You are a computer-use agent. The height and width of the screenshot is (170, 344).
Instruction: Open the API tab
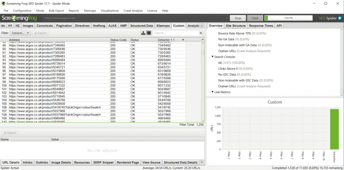click(279, 26)
